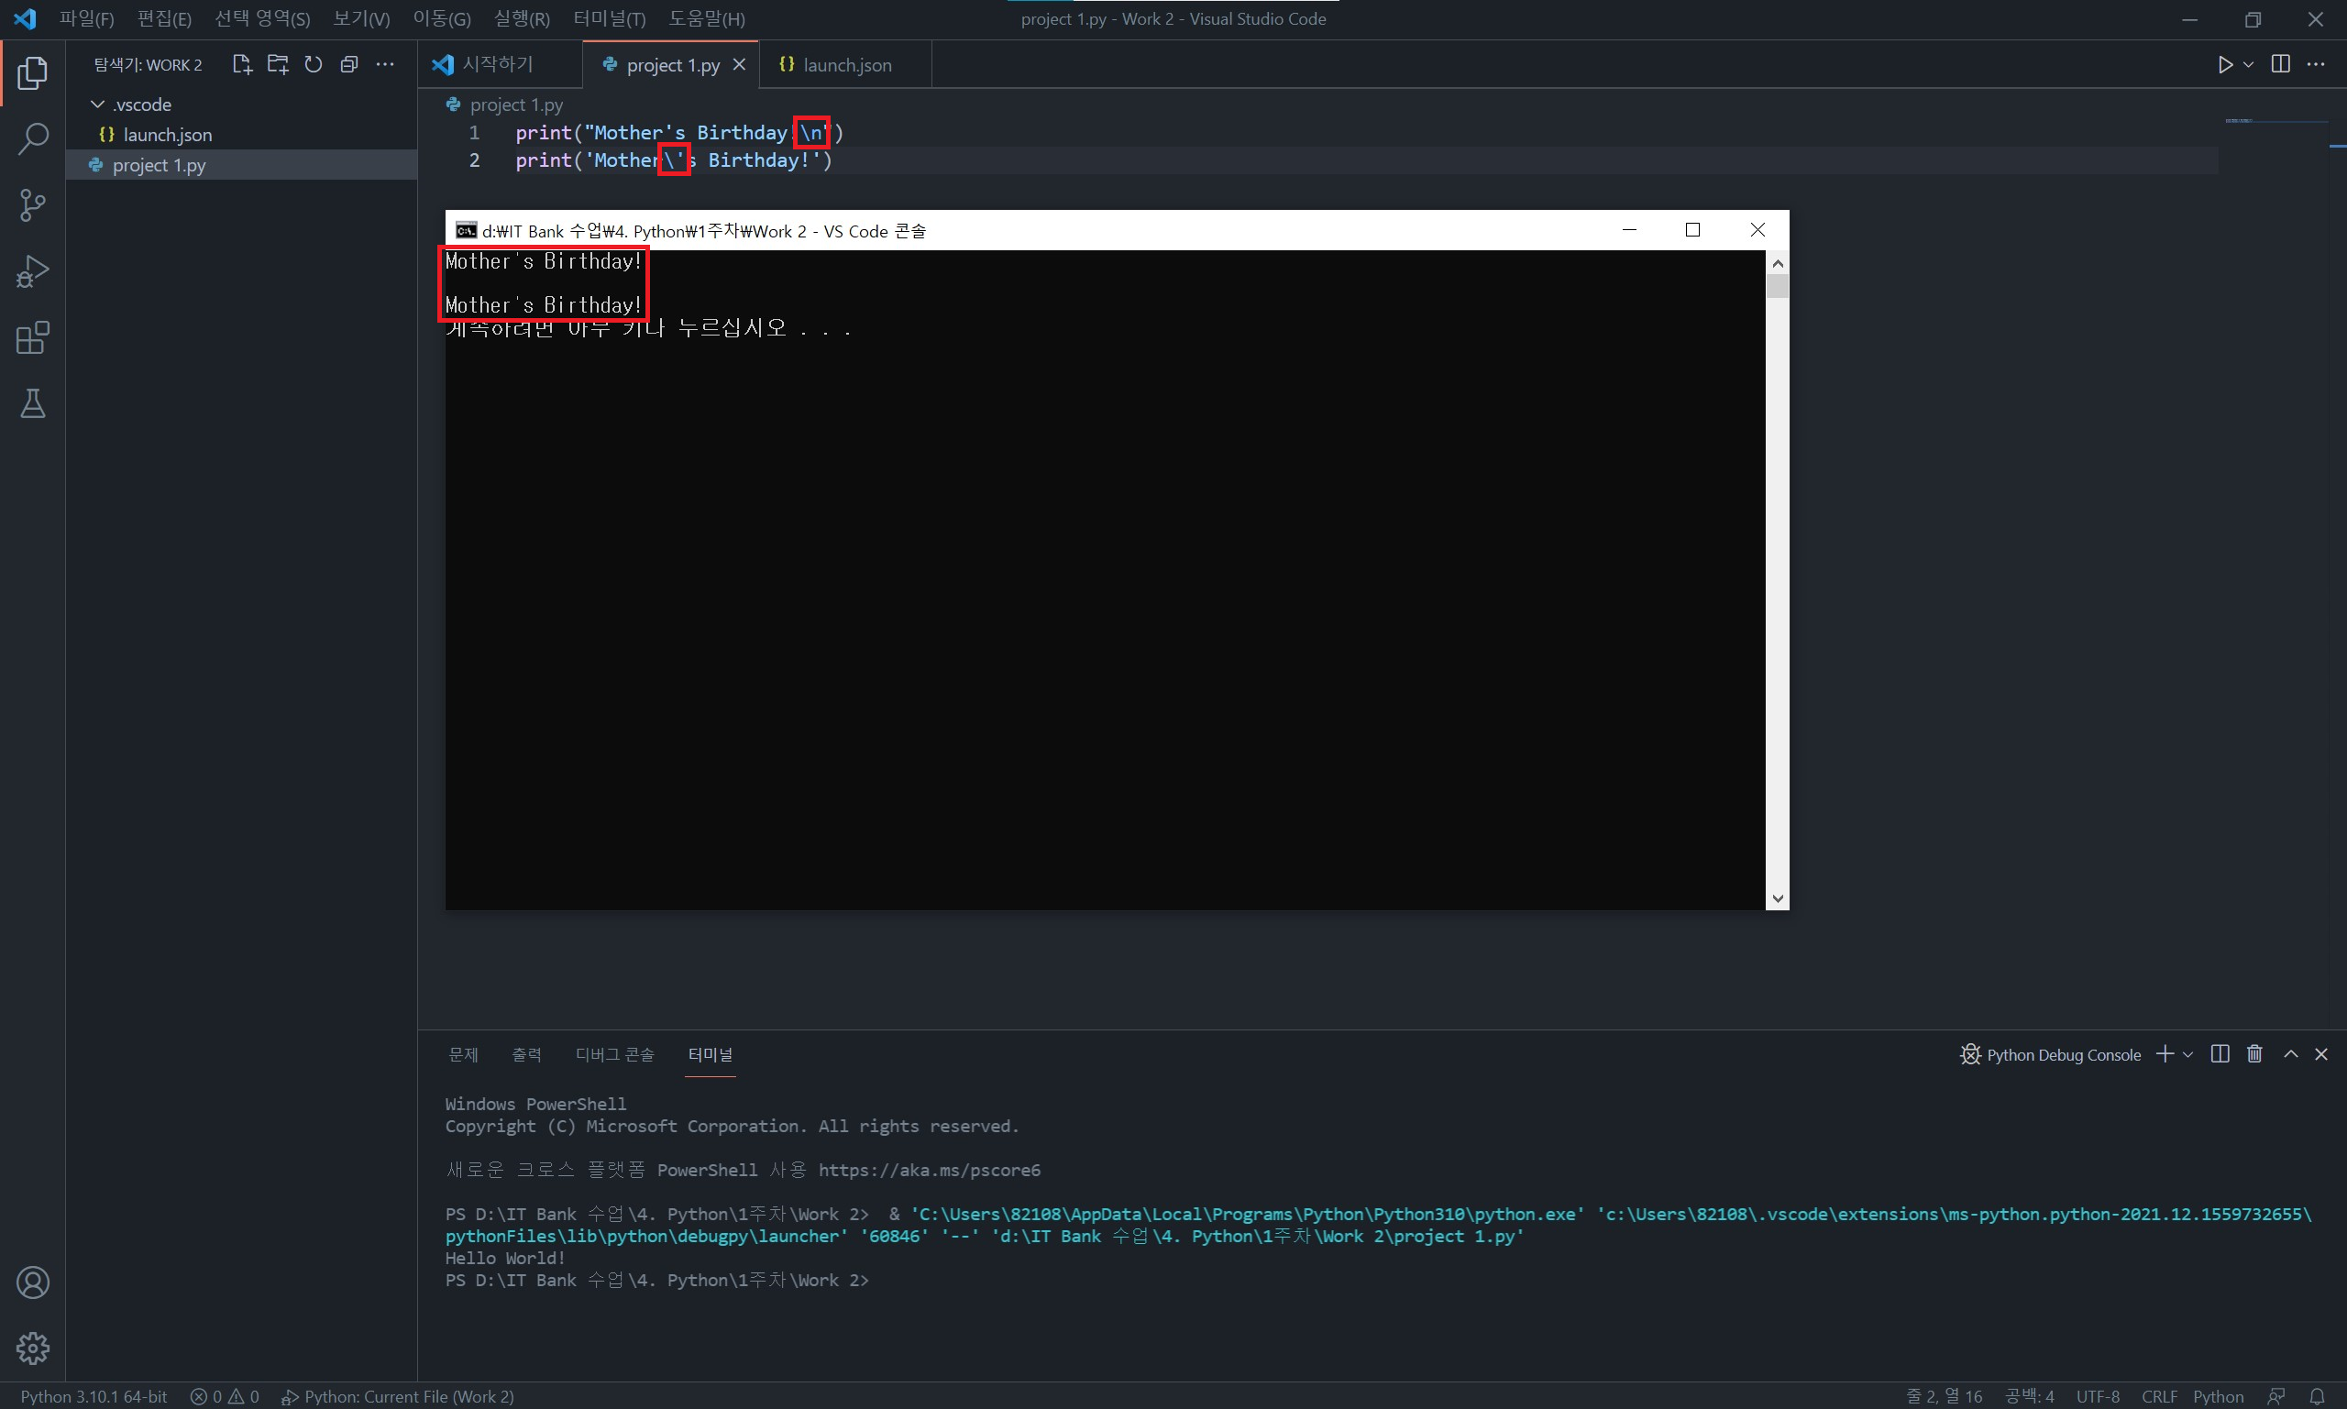Toggle the Explorer sidebar view

(32, 72)
